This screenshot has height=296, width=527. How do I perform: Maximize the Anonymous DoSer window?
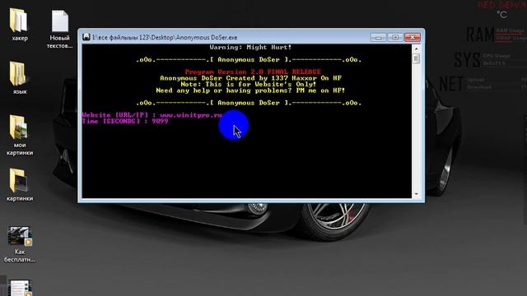coord(395,37)
